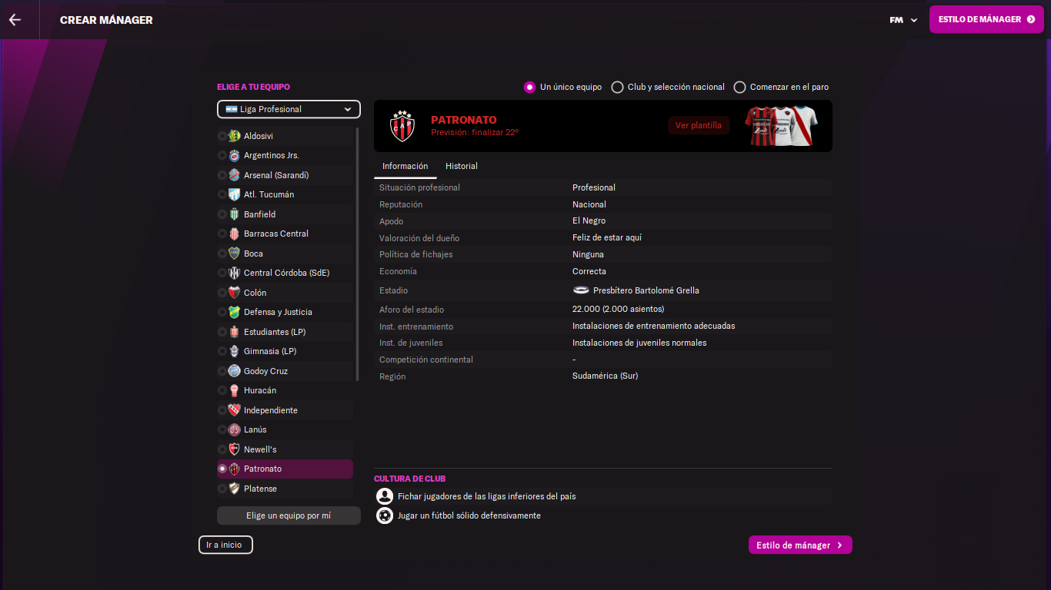Click bottom Estilo de mánager button
1051x590 pixels.
point(800,545)
